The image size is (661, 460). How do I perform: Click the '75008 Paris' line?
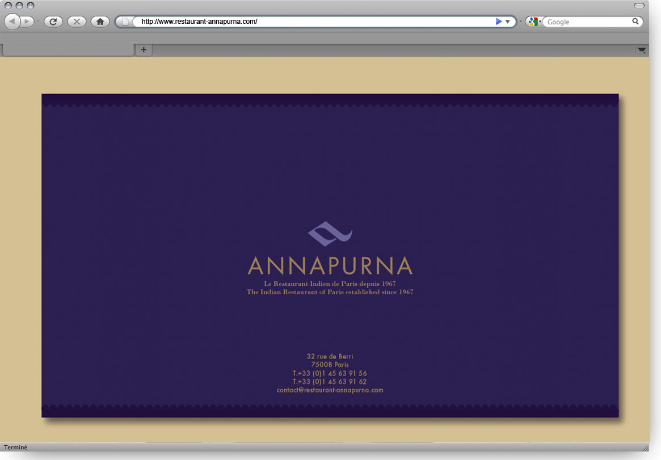pos(330,365)
